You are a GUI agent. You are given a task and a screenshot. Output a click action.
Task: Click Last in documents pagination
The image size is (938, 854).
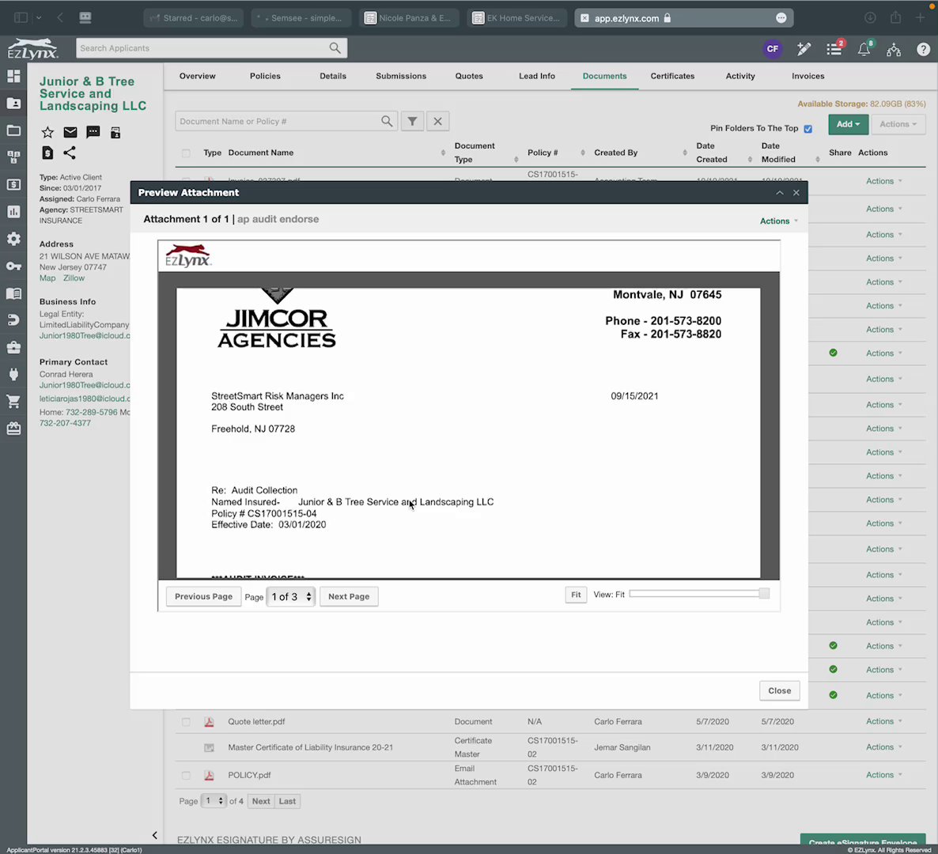(287, 801)
